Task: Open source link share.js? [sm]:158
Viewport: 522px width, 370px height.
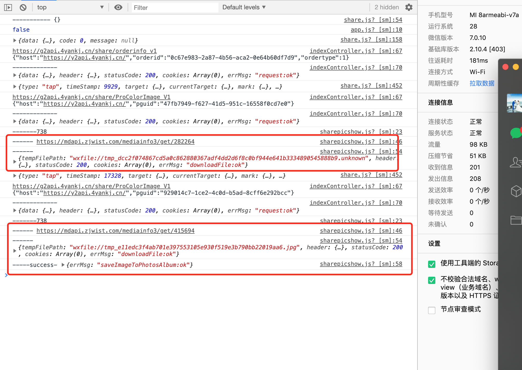Action: pyautogui.click(x=371, y=39)
